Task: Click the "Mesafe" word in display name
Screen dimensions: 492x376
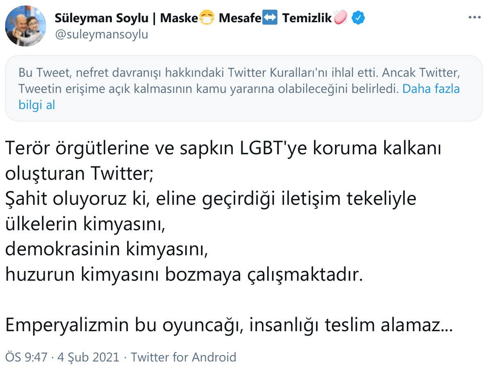Action: pyautogui.click(x=239, y=18)
